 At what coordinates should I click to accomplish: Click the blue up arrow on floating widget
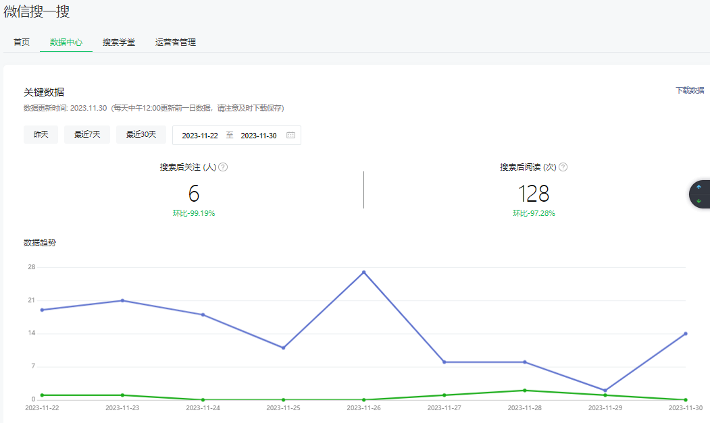click(699, 187)
